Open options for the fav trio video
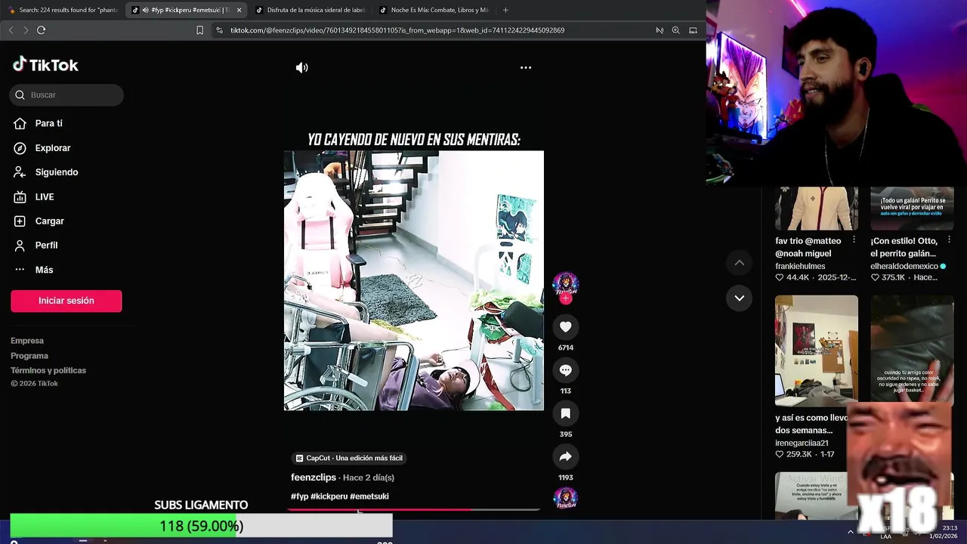Image resolution: width=967 pixels, height=544 pixels. tap(854, 240)
